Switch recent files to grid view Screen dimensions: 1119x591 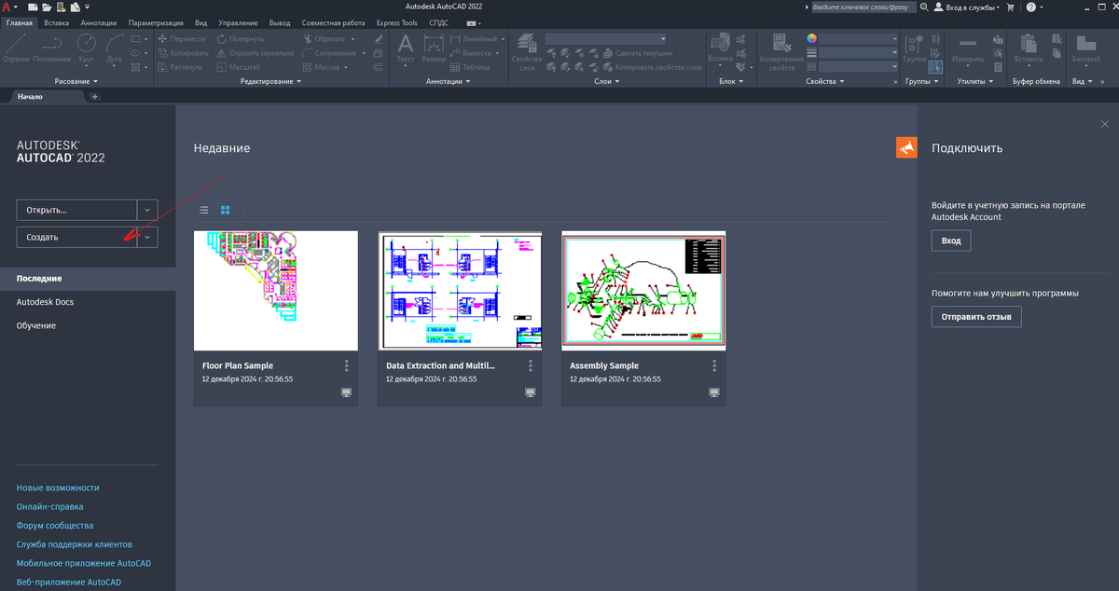(x=225, y=211)
